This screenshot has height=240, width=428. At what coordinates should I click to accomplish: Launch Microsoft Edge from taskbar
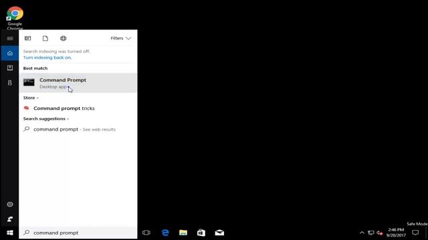point(165,233)
